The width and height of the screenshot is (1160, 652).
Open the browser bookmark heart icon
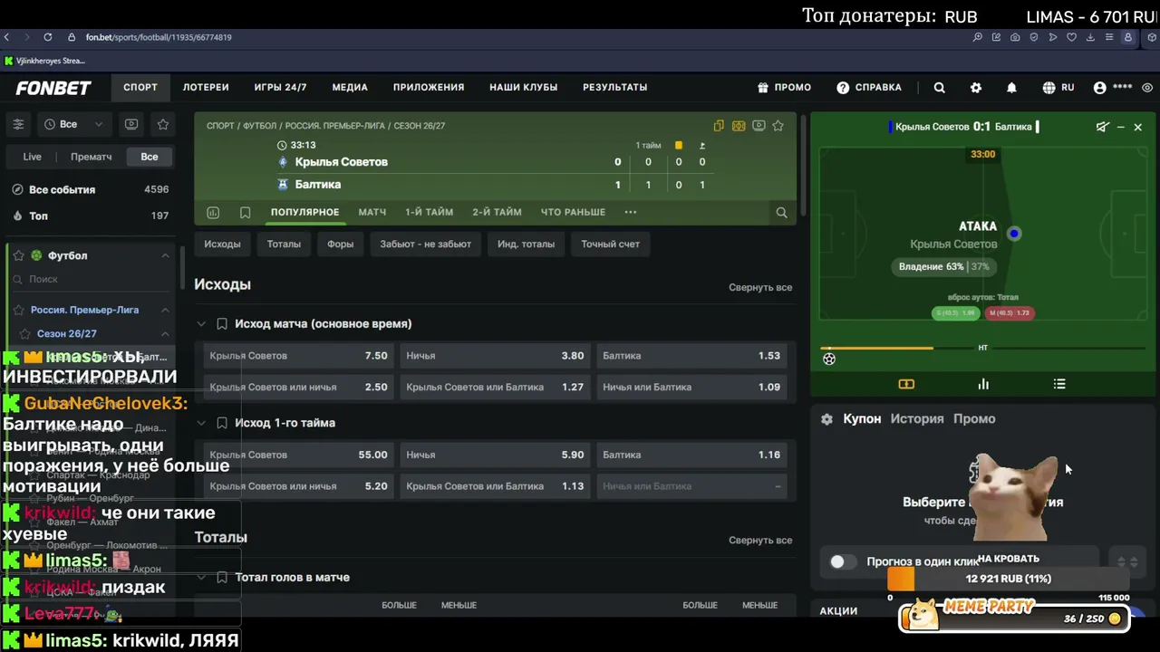pyautogui.click(x=1071, y=37)
